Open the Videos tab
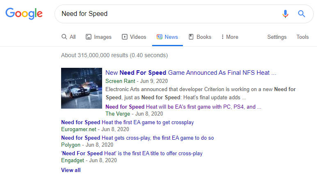This screenshot has height=183, width=317. (134, 37)
